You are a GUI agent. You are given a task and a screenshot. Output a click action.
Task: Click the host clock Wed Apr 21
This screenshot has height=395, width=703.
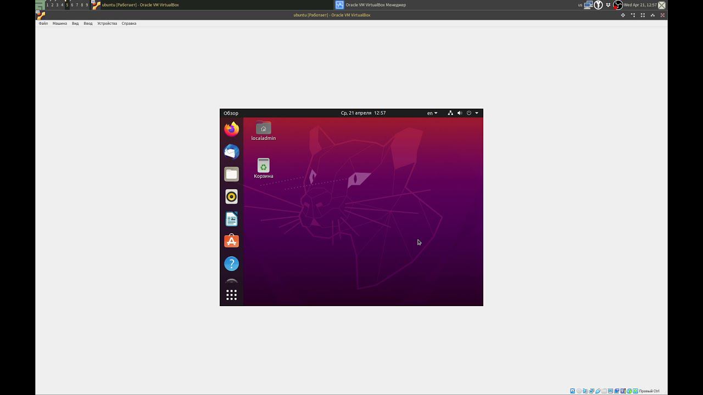coord(640,5)
